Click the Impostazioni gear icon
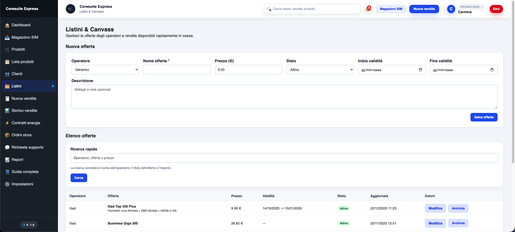 point(7,184)
